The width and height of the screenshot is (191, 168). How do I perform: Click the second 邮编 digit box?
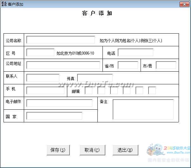(x=101, y=90)
